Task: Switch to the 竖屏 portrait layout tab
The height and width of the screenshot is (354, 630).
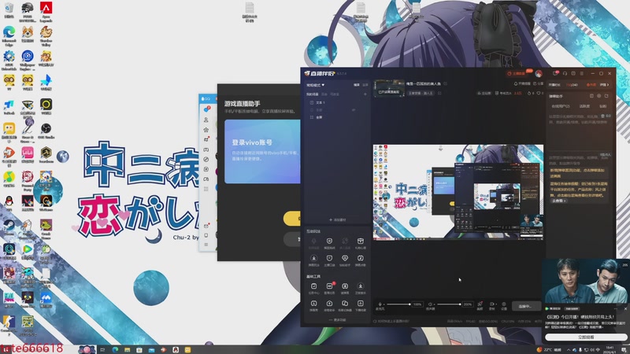Action: [365, 85]
